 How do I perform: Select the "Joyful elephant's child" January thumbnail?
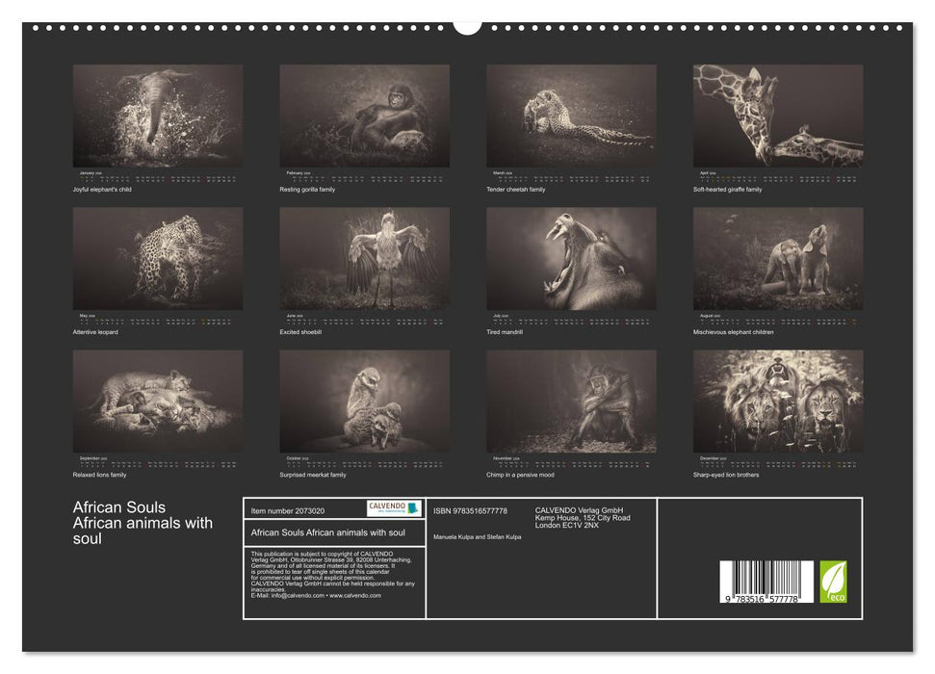[159, 116]
